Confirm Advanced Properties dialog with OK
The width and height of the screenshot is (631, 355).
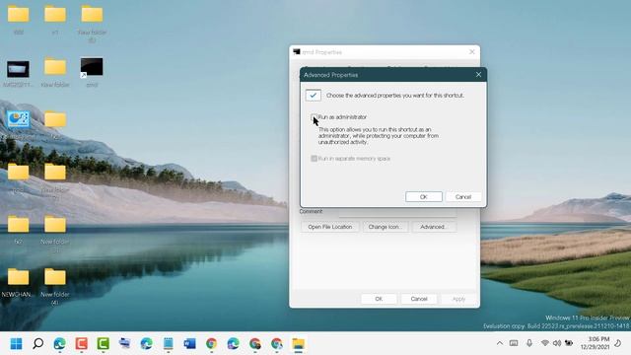pos(424,197)
